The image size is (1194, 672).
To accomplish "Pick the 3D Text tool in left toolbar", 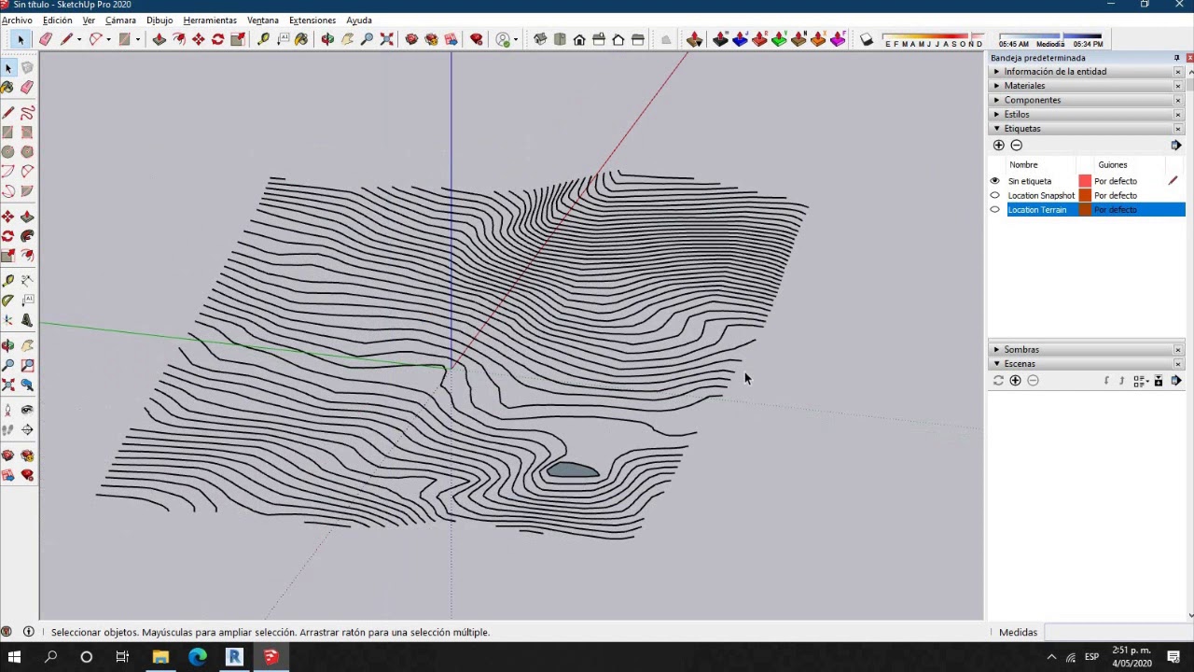I will tap(27, 320).
